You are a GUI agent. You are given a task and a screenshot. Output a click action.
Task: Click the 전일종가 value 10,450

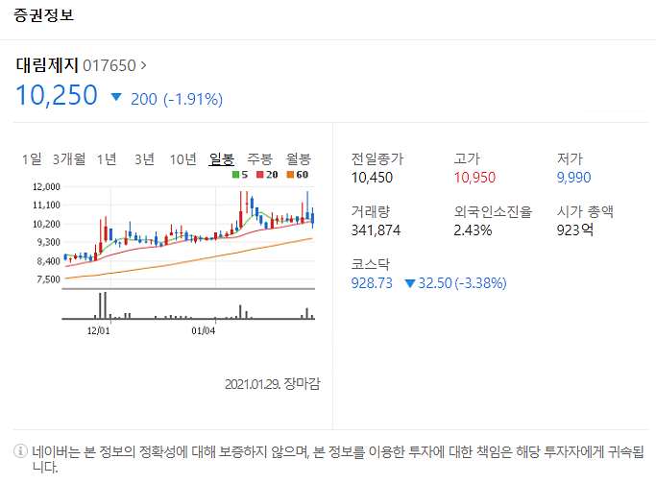(x=372, y=178)
